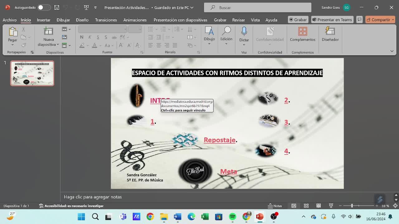
Task: Toggle normal view in status bar
Action: click(x=294, y=206)
